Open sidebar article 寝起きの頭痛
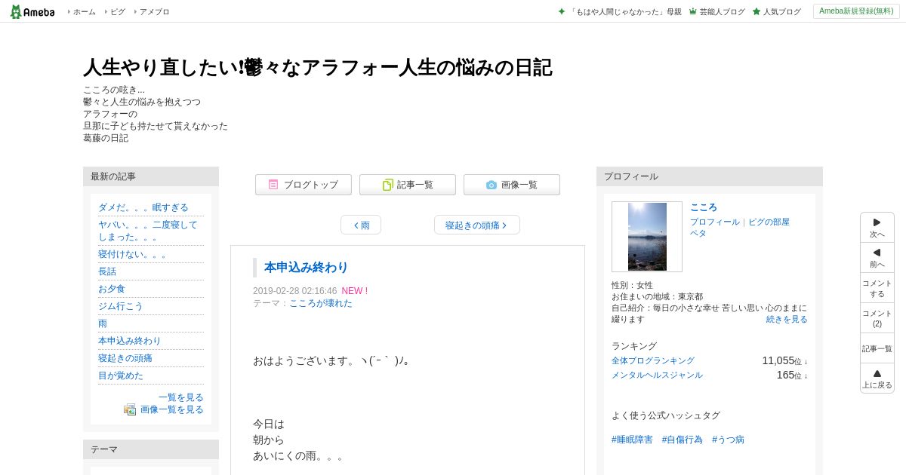This screenshot has height=475, width=906. pos(125,358)
